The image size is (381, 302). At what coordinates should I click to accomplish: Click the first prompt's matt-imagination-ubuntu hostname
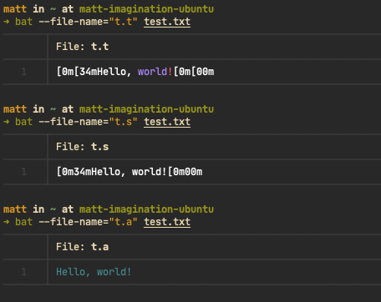146,9
